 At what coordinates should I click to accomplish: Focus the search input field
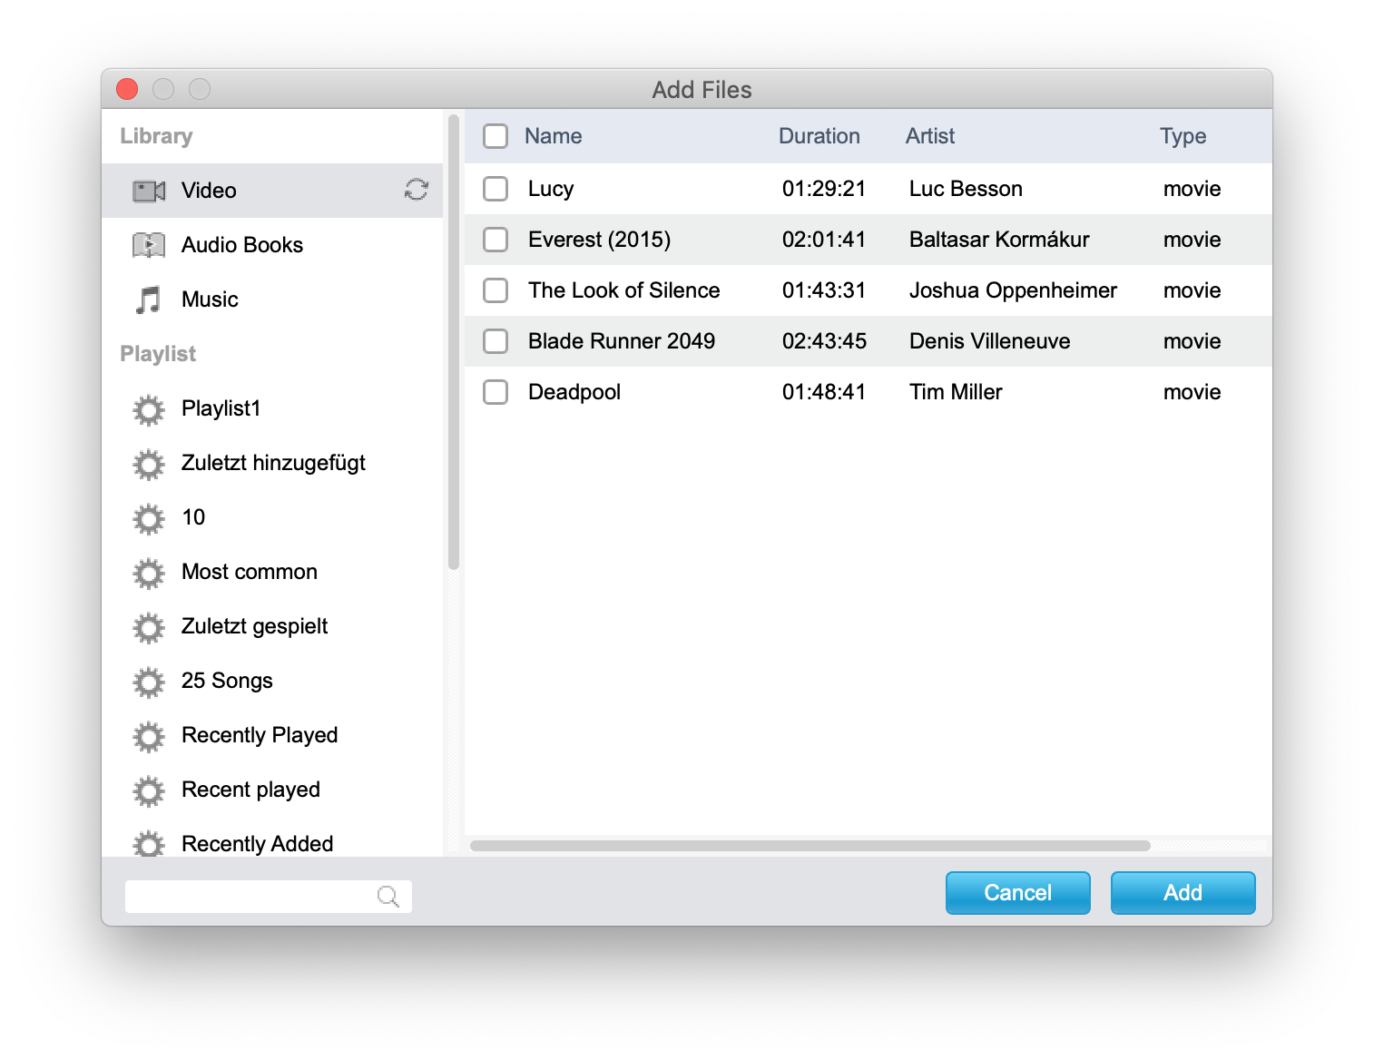point(269,897)
